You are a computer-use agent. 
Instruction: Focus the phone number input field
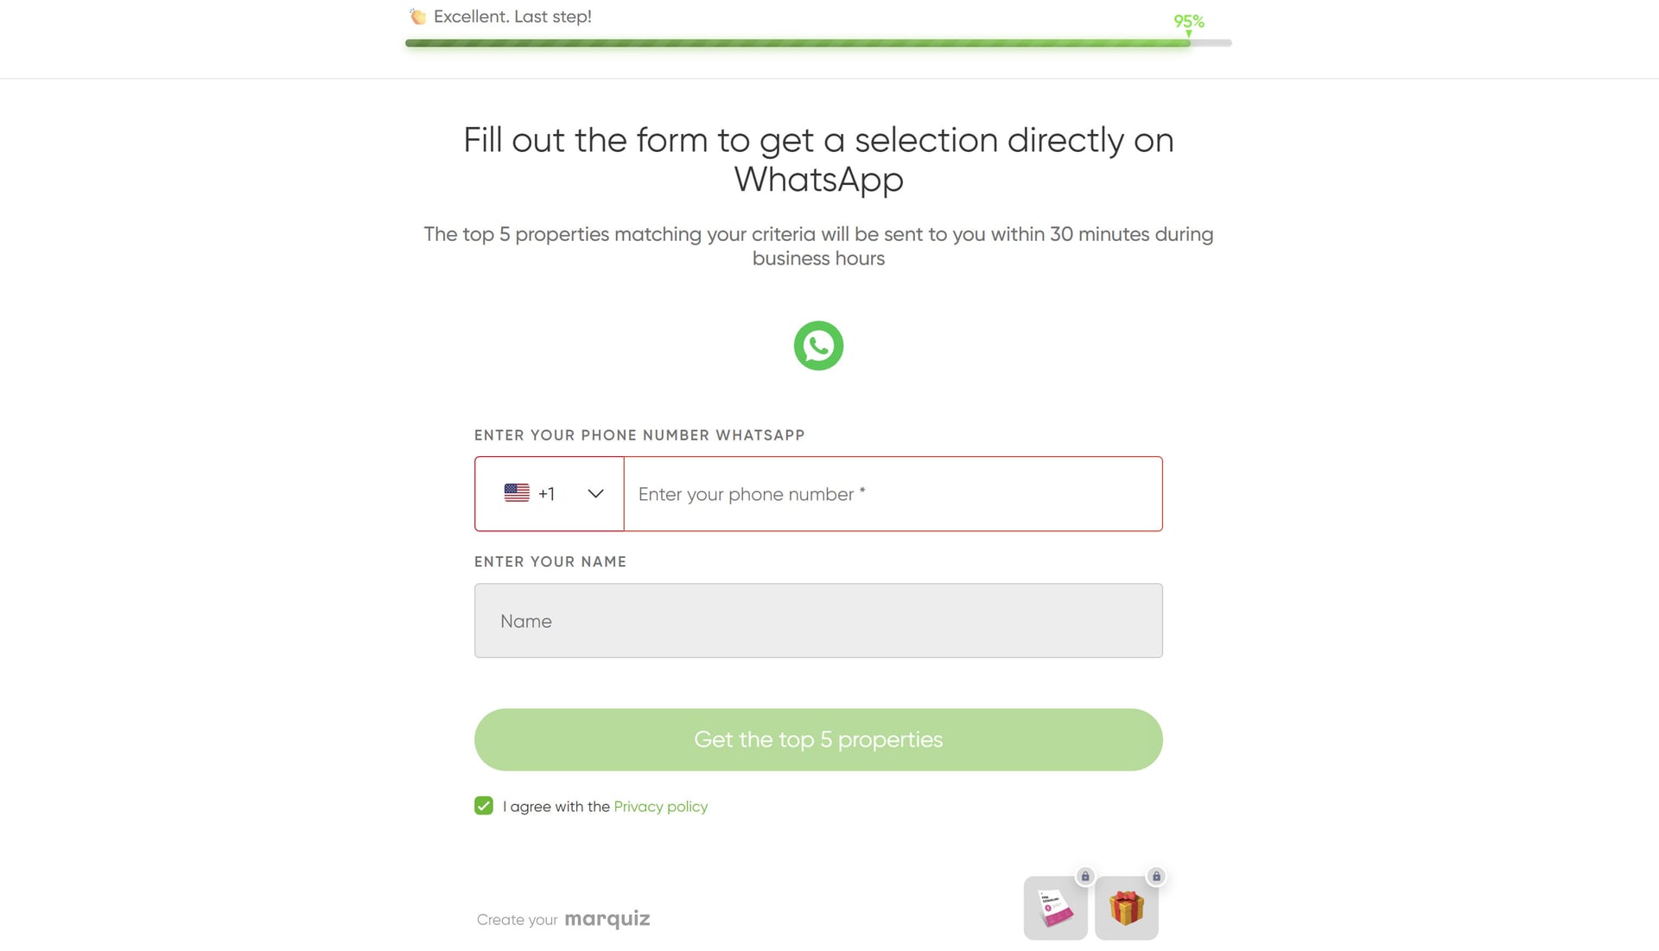point(893,494)
